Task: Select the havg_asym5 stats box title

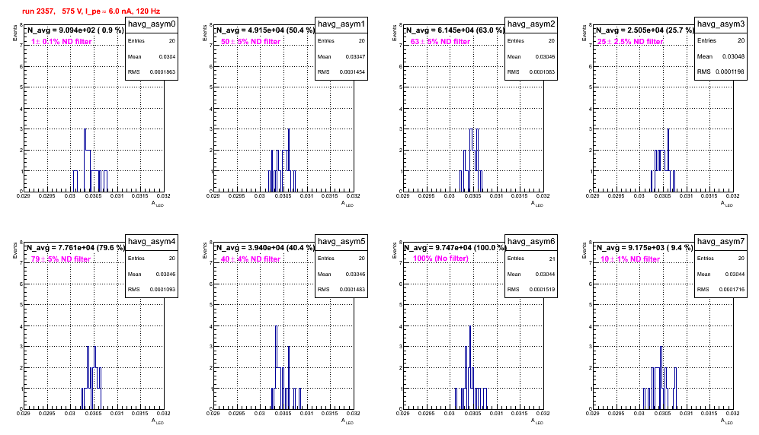Action: (x=341, y=241)
